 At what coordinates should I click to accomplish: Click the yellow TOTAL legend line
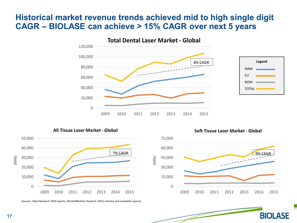[265, 89]
